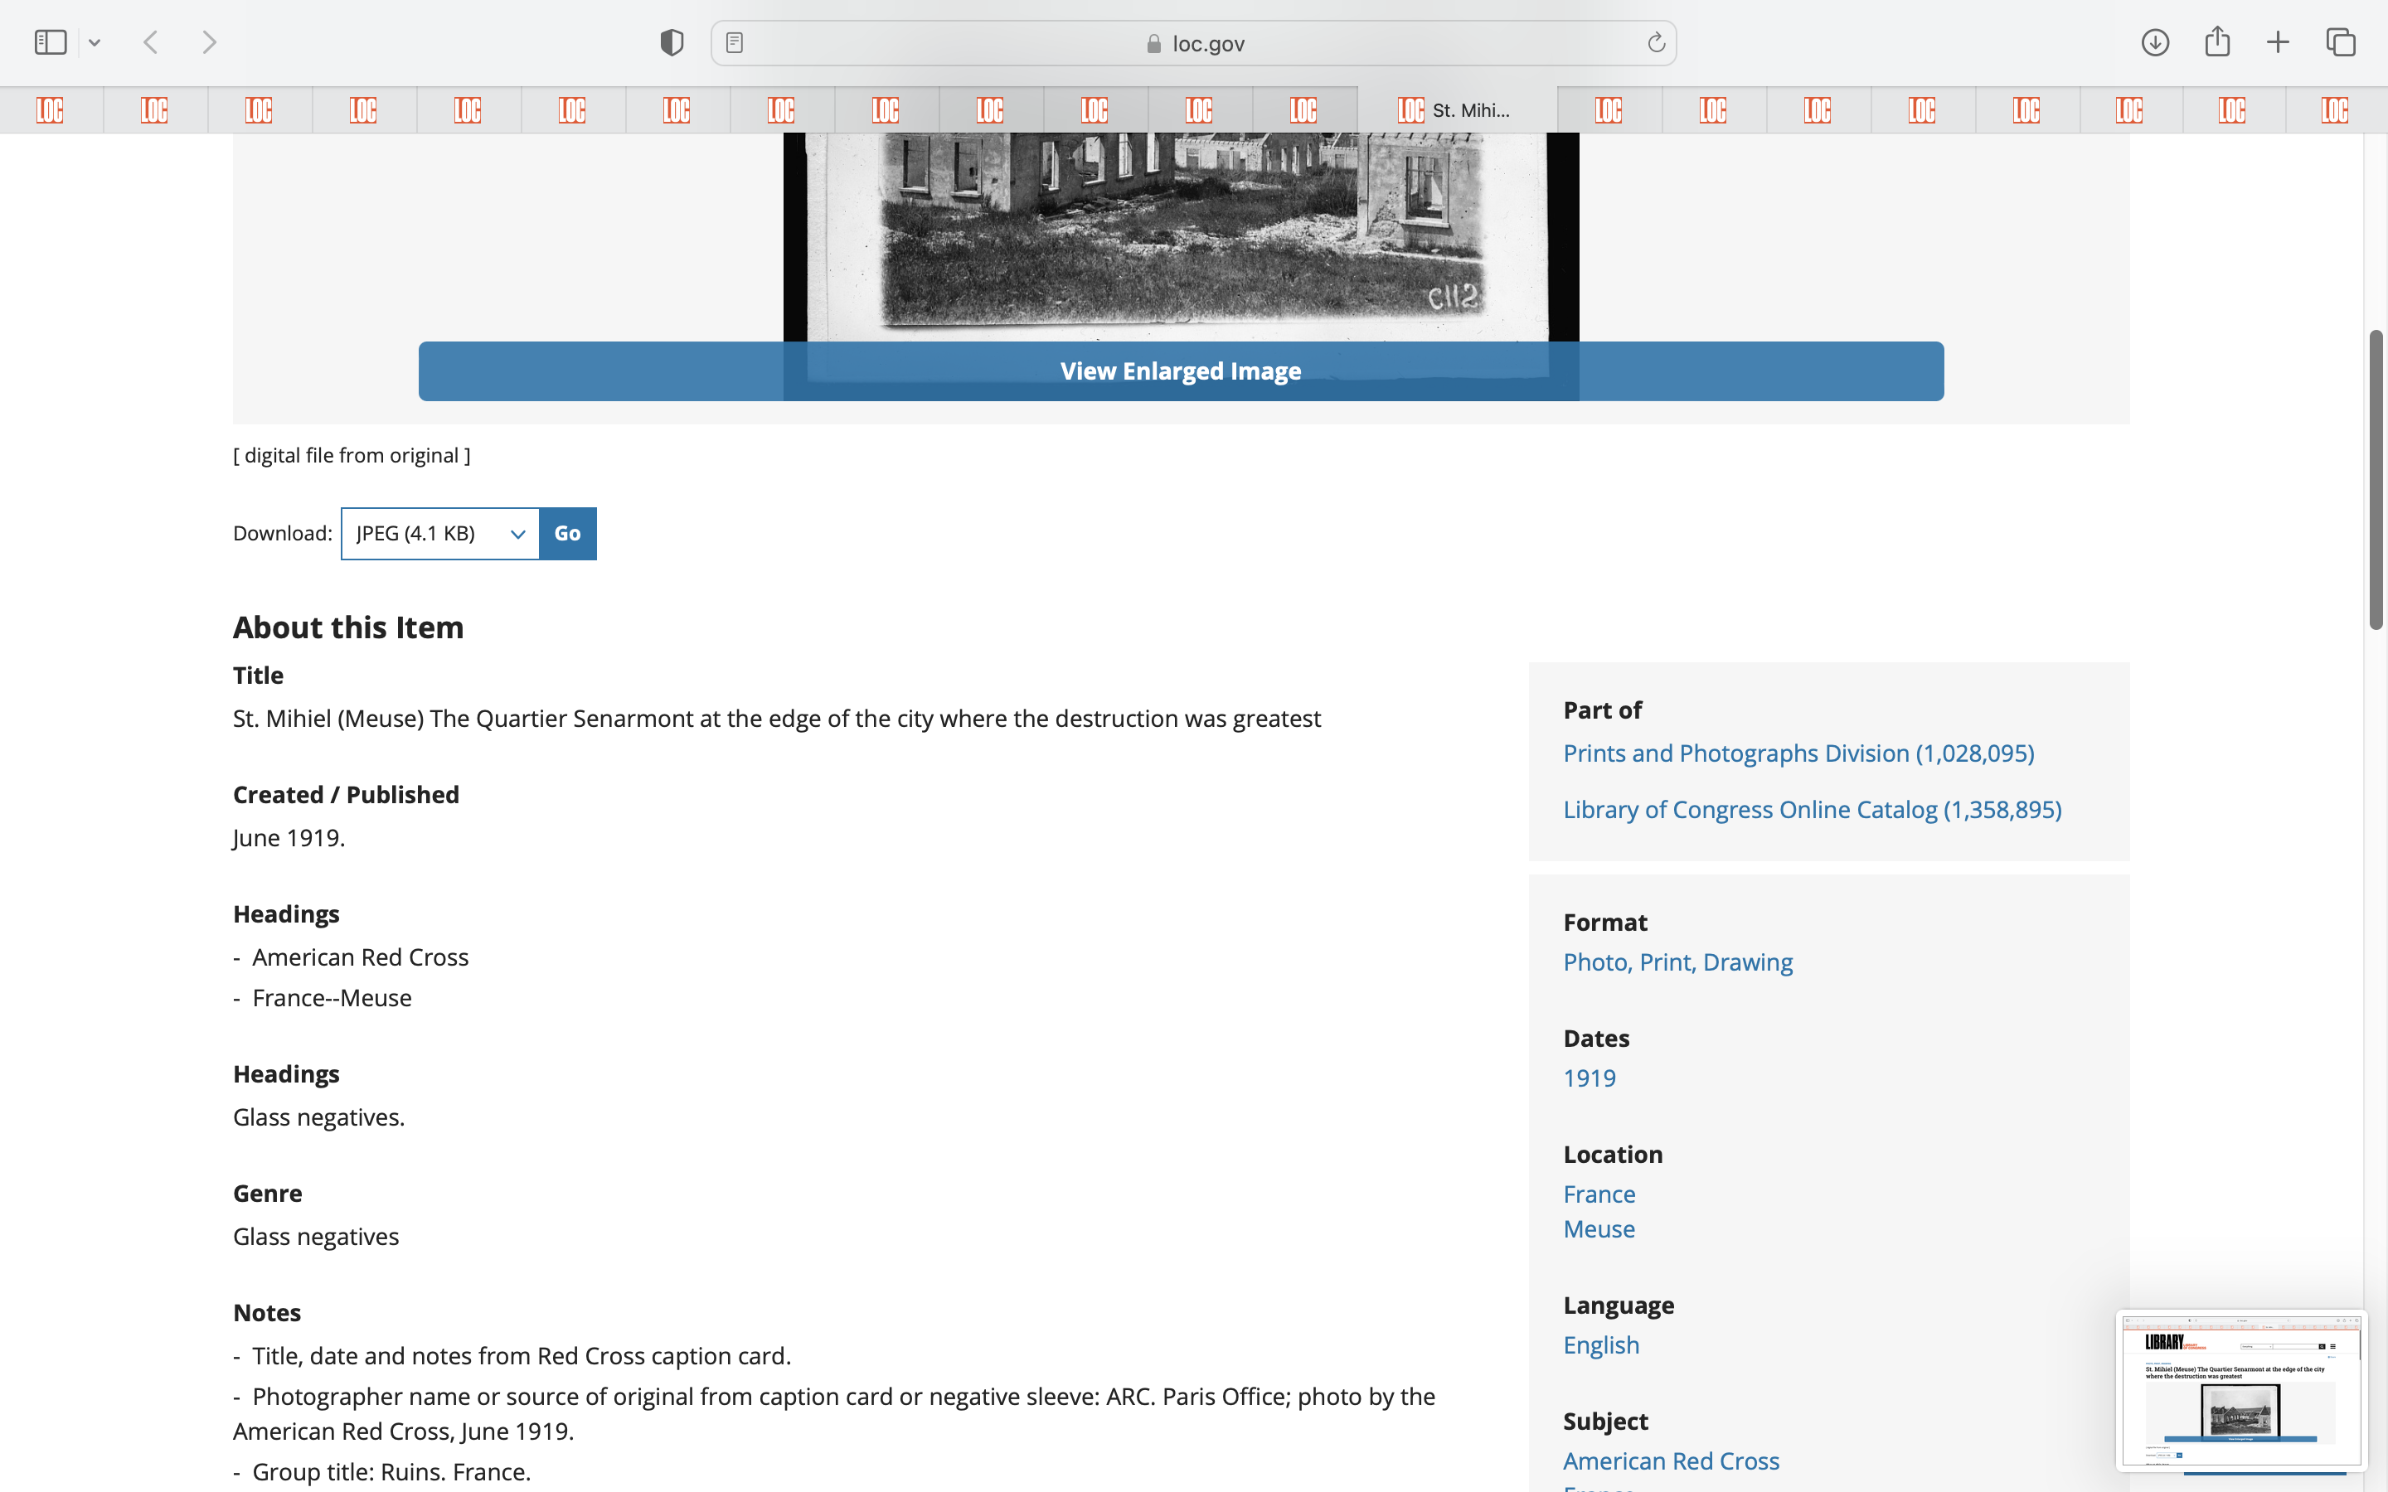Open Prints and Photographs Division link
Screen dimensions: 2388x1492
coord(1798,753)
